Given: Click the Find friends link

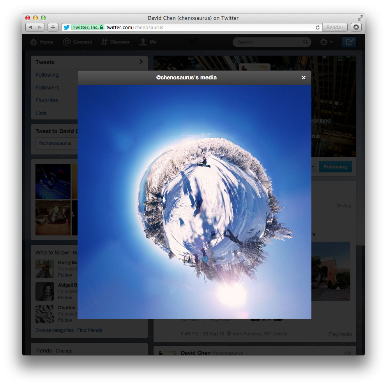Looking at the screenshot, I should click(x=90, y=330).
